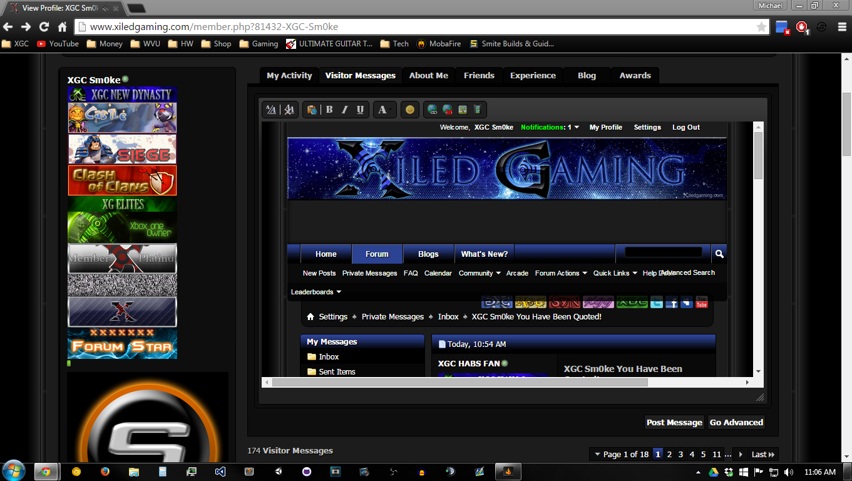Click the Inbox folder in My Messages
This screenshot has width=852, height=481.
329,356
